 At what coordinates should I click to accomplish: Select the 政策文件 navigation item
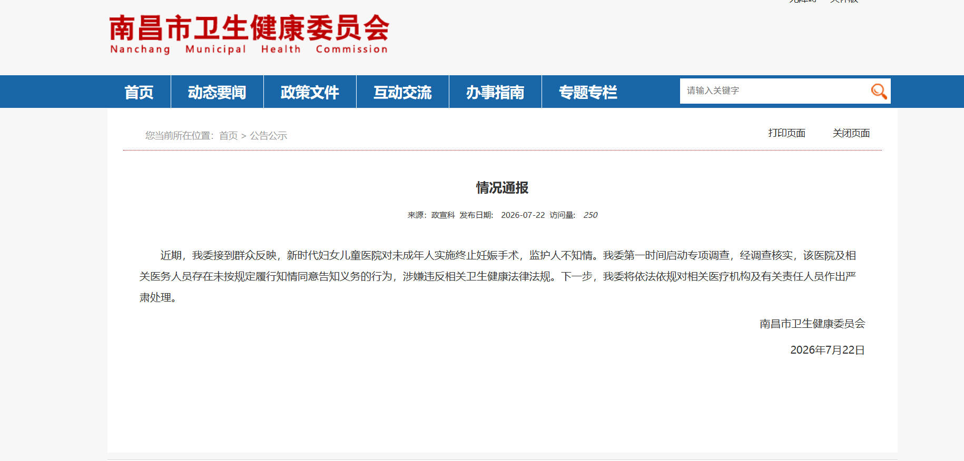[x=310, y=92]
